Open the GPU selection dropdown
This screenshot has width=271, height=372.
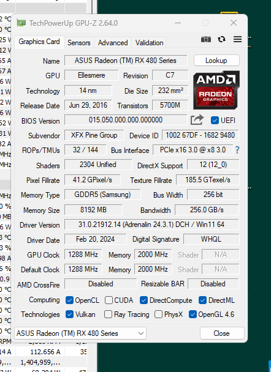coord(80,333)
